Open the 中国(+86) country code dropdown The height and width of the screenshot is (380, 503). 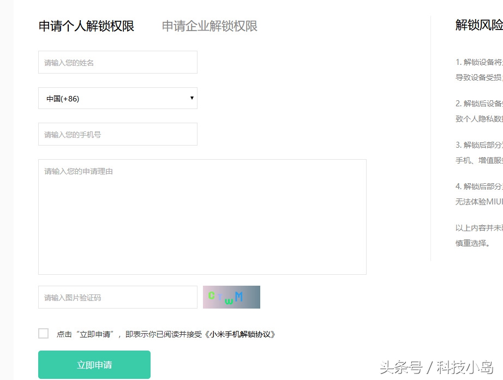pos(117,98)
